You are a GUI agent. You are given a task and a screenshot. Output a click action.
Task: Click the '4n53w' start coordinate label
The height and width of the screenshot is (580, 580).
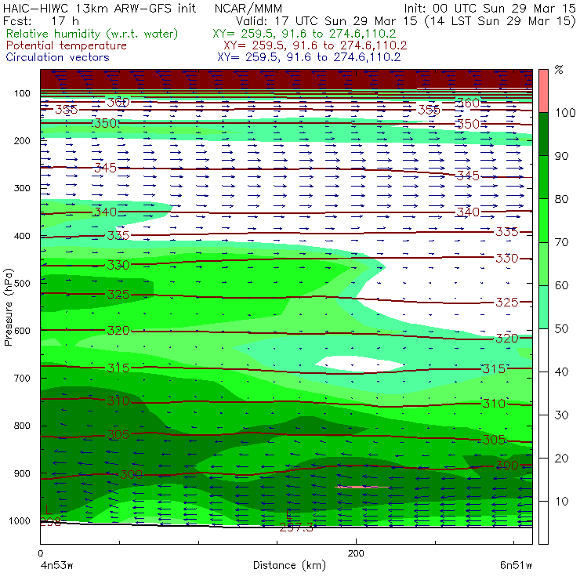[x=56, y=566]
